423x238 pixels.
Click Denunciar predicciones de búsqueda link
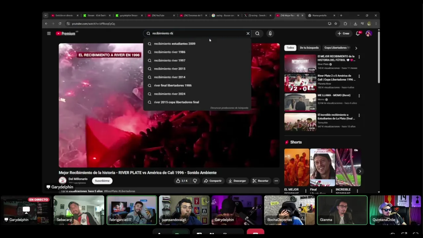pos(229,108)
